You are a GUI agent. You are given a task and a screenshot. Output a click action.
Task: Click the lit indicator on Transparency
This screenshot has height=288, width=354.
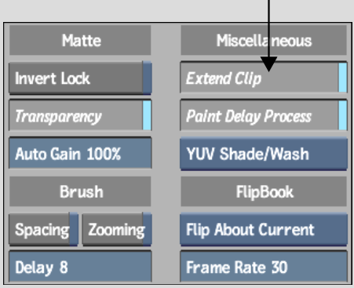[x=147, y=115]
